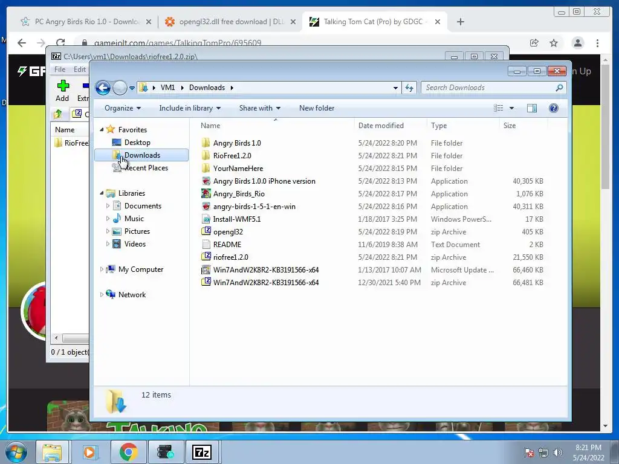Click the New folder button
The width and height of the screenshot is (619, 464).
coord(317,108)
